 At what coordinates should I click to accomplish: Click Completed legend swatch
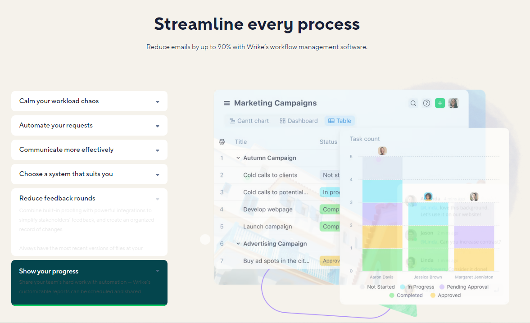click(392, 295)
